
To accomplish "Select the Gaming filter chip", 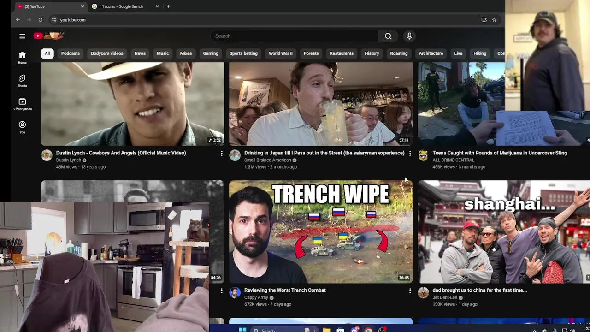I will tap(211, 53).
